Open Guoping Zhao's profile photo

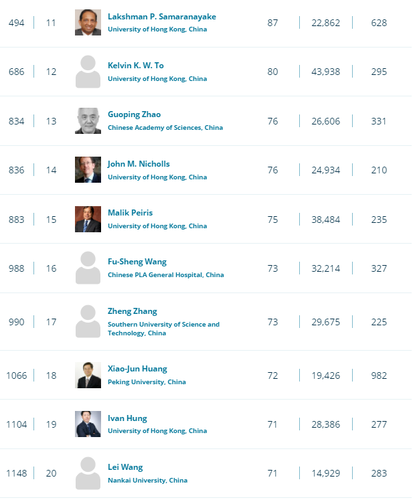pos(88,120)
